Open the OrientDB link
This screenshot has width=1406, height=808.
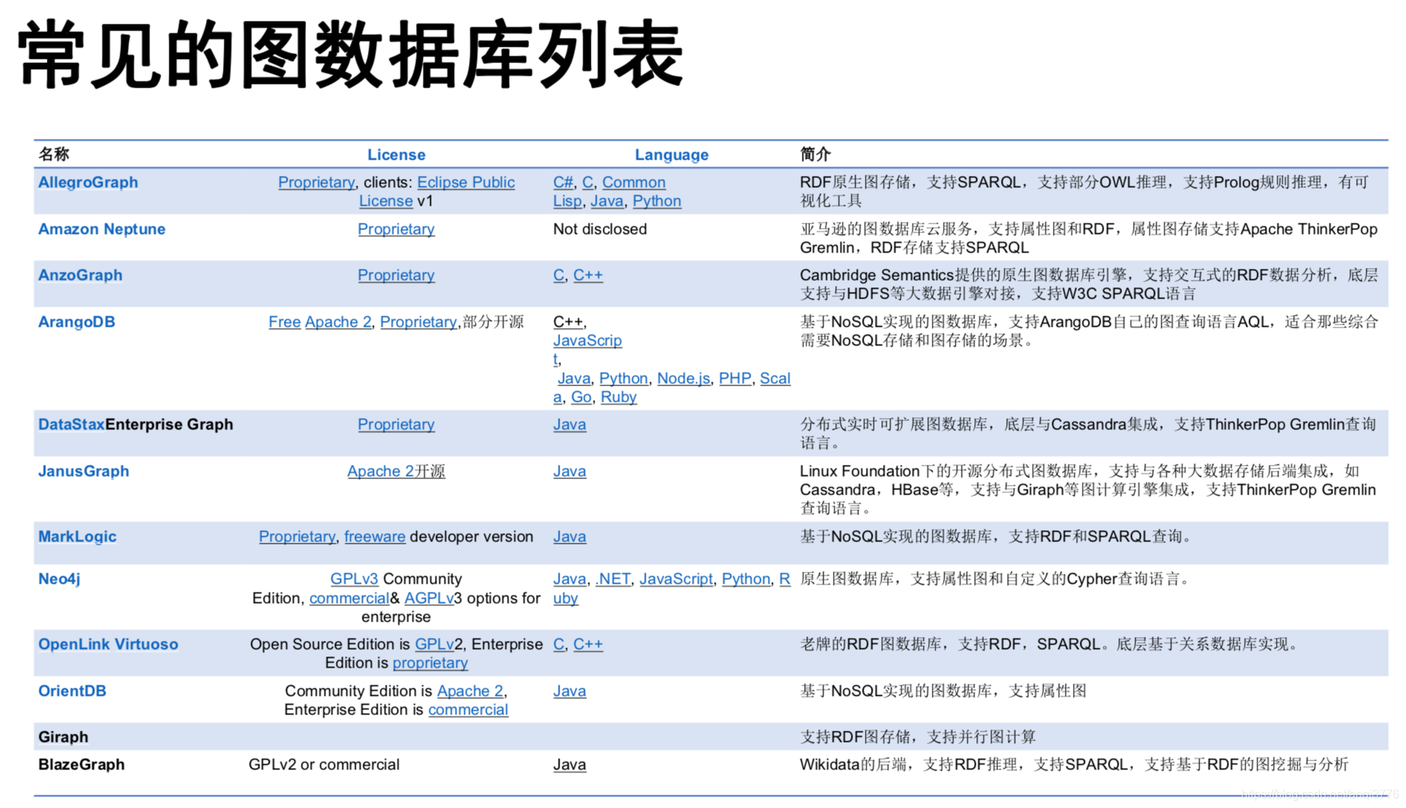tap(71, 691)
